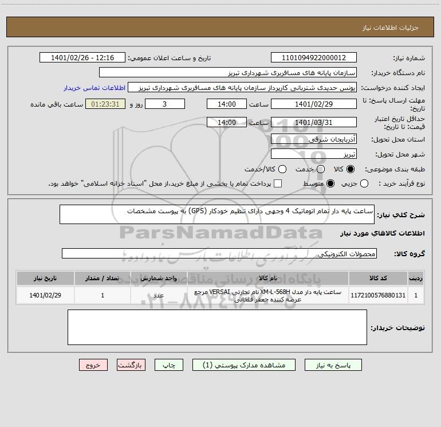
Task: Click the کد کالا column header
Action: point(378,278)
